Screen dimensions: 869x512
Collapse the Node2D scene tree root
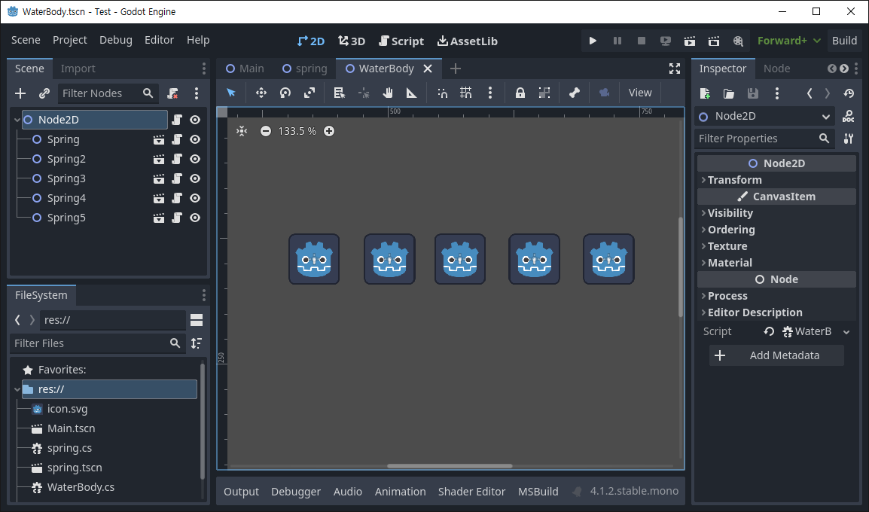click(17, 120)
